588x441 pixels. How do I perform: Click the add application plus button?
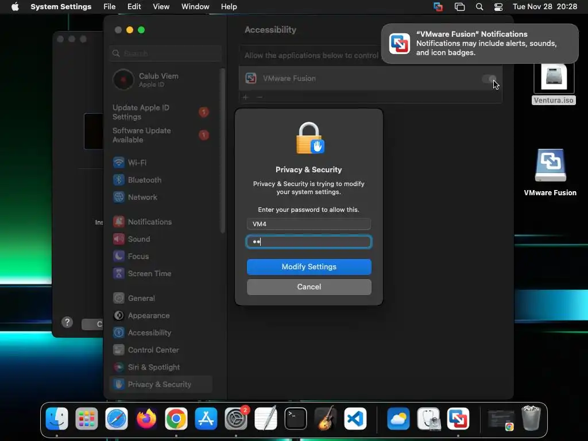[246, 97]
